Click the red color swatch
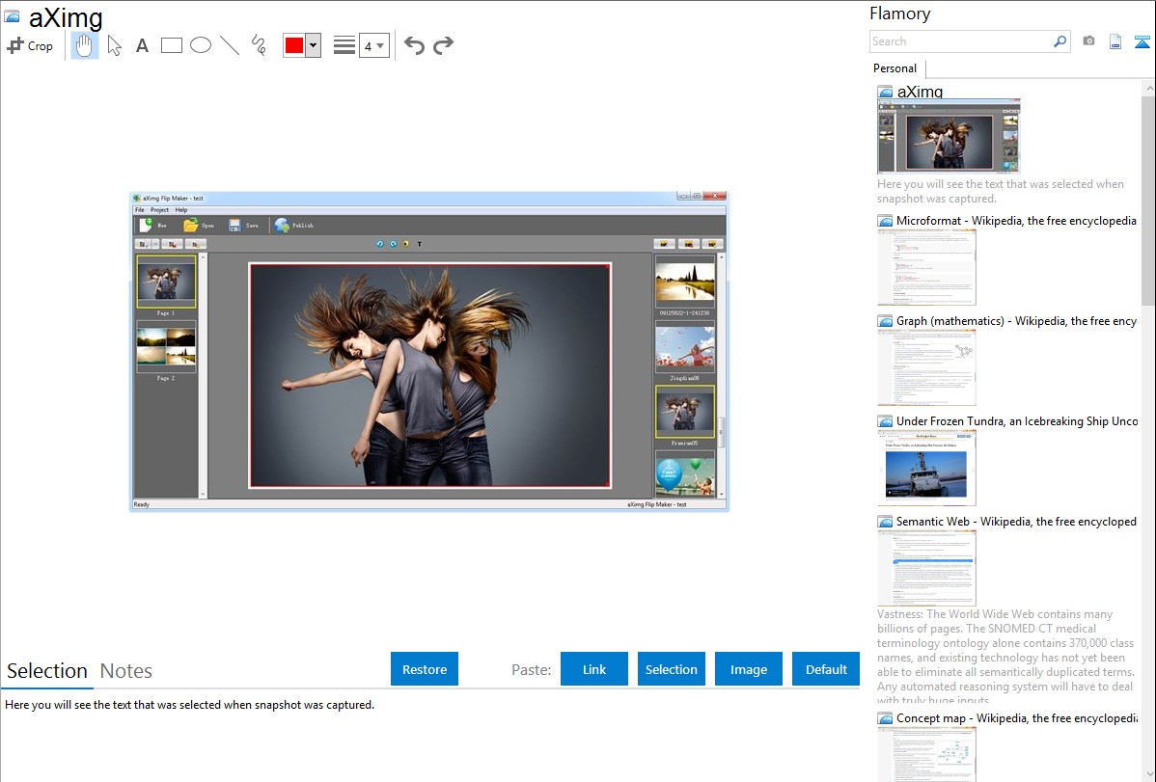The height and width of the screenshot is (782, 1156). point(294,45)
